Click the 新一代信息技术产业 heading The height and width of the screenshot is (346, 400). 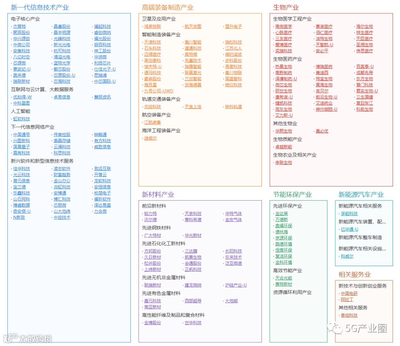pos(40,7)
